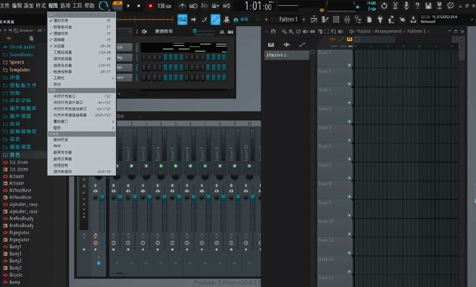Choose the pencil draw tool in Playlist
The width and height of the screenshot is (476, 287).
284,32
